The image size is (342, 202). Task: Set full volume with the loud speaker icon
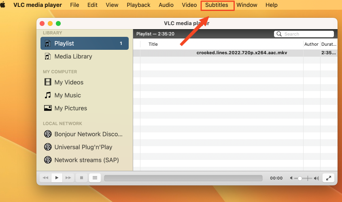[x=316, y=178]
